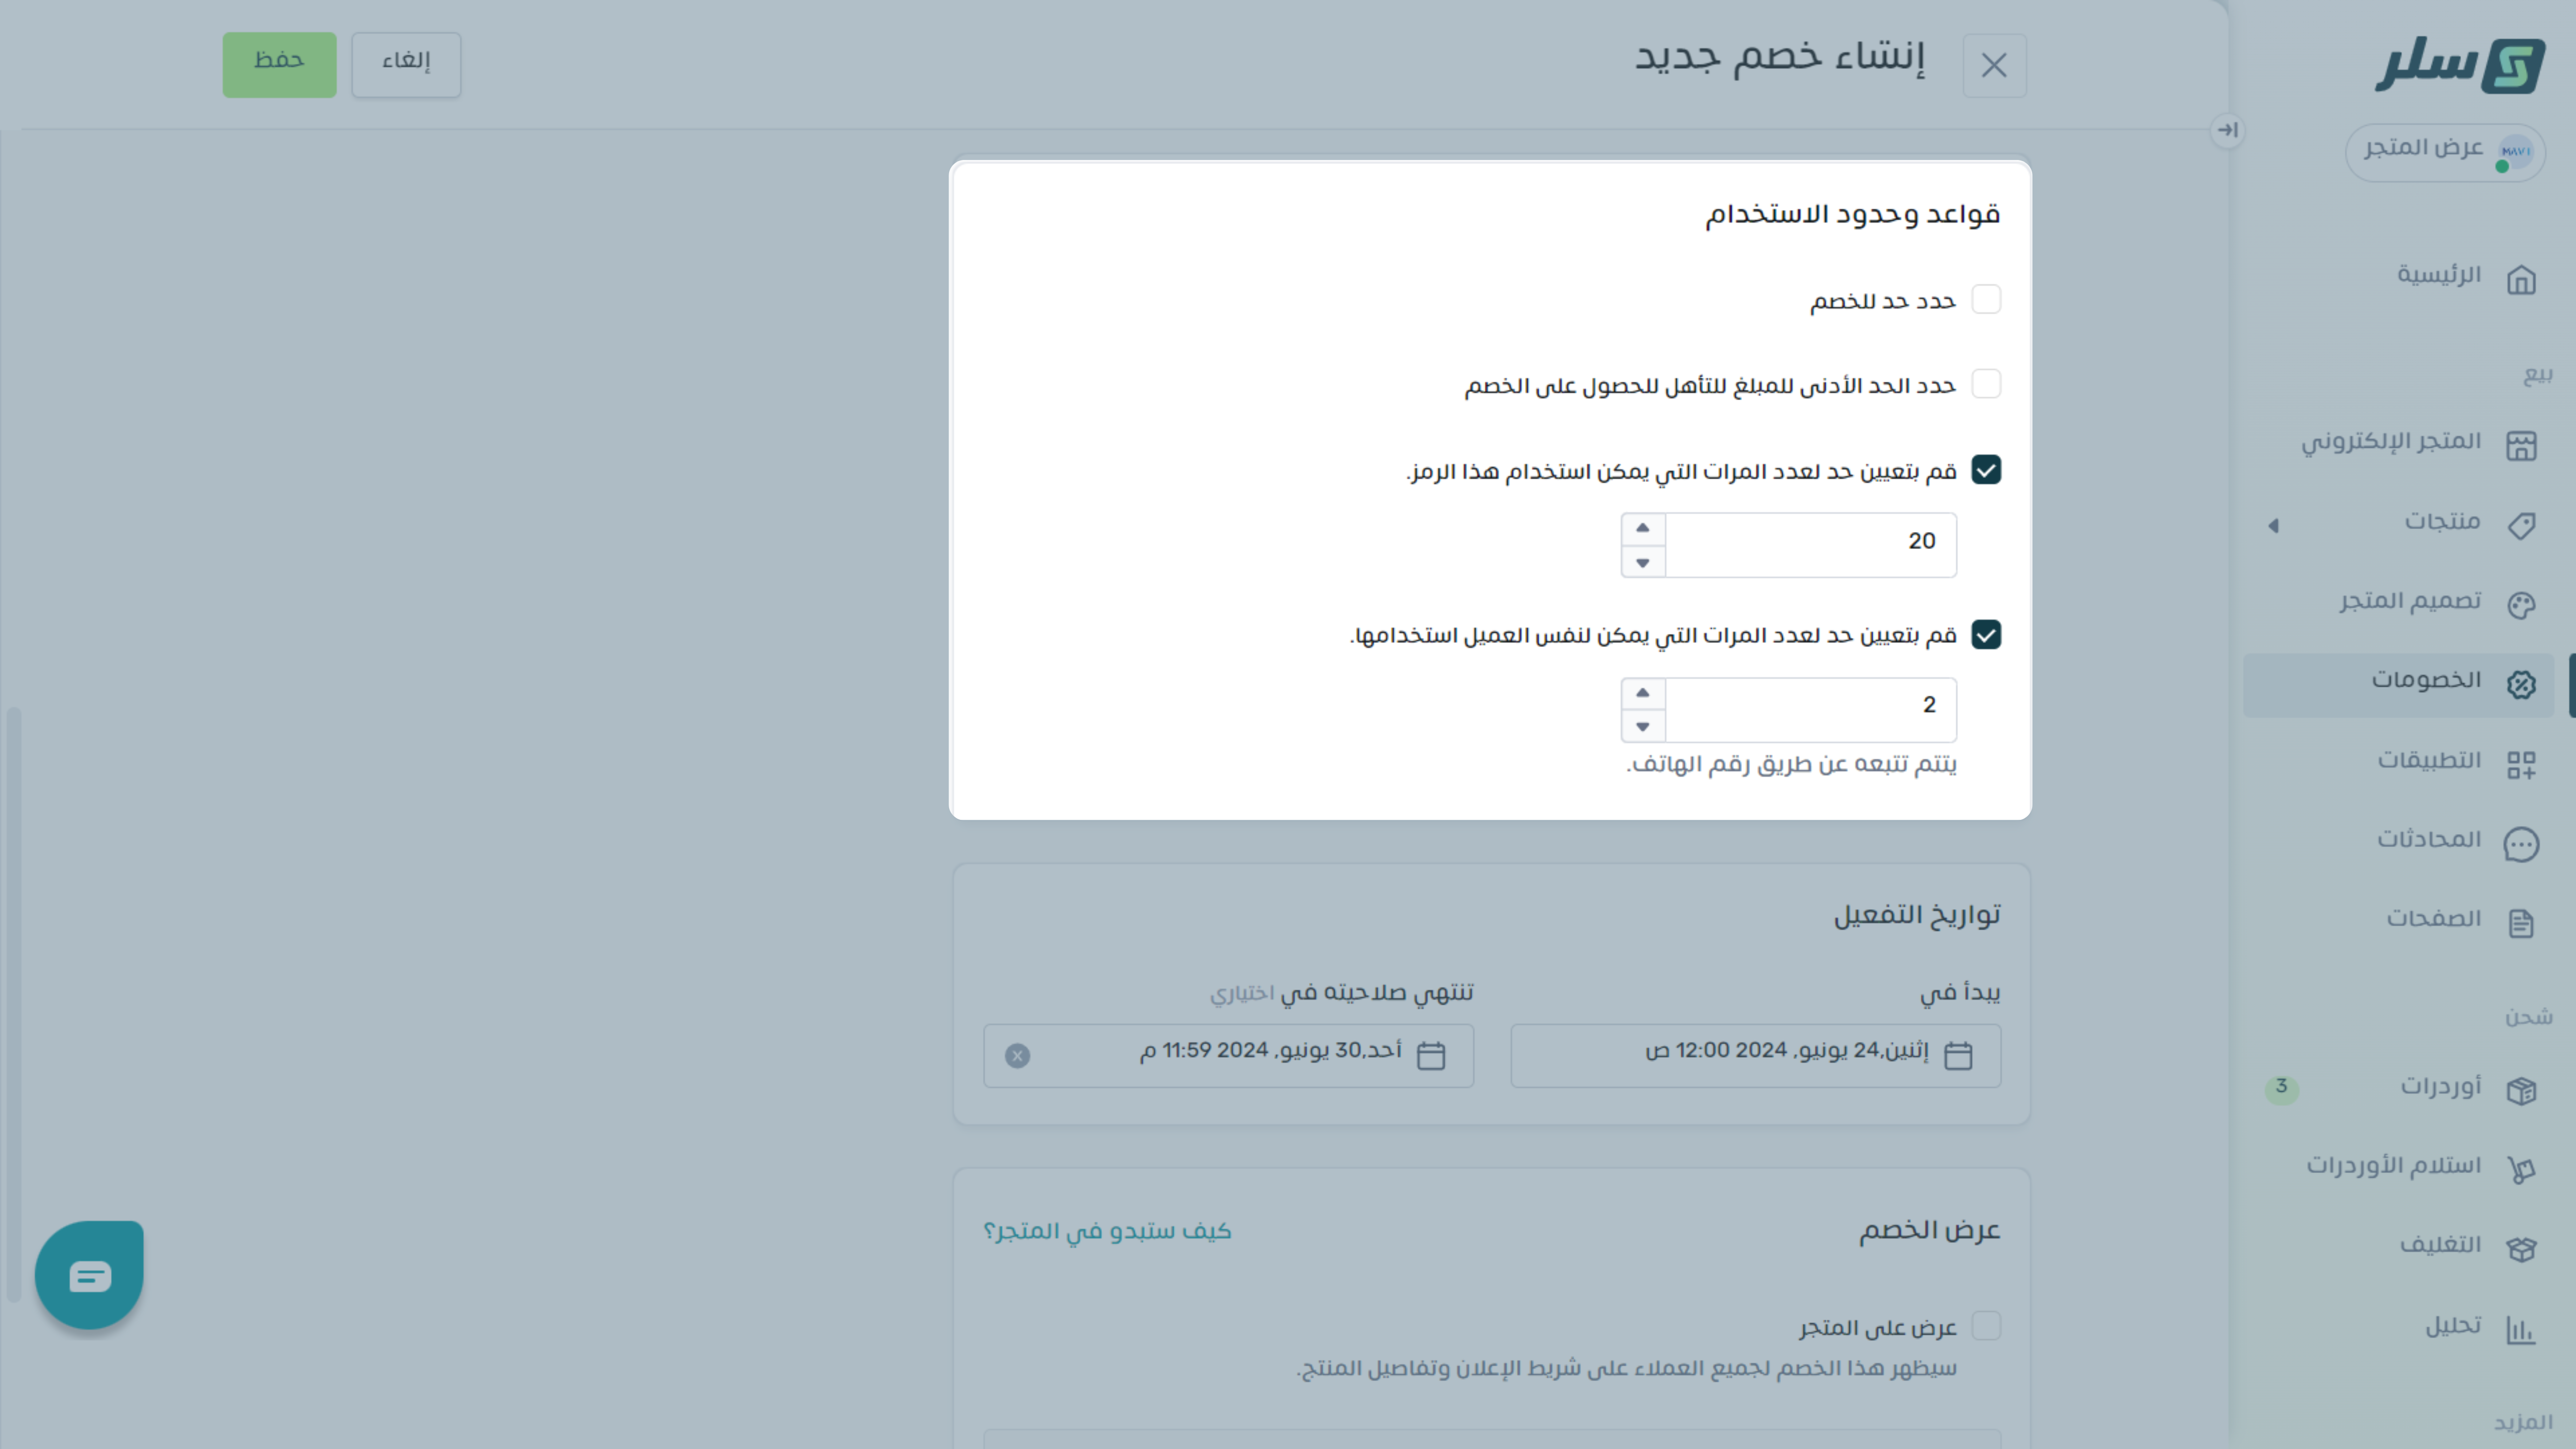Click the green حفظ save button
Screen dimensions: 2576x1449
click(279, 64)
